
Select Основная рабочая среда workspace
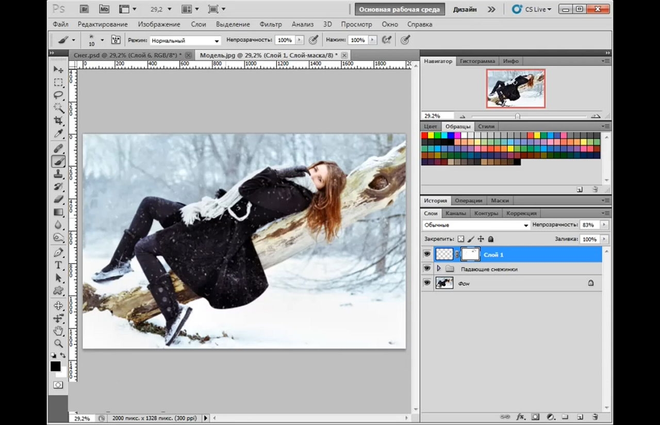tap(400, 9)
